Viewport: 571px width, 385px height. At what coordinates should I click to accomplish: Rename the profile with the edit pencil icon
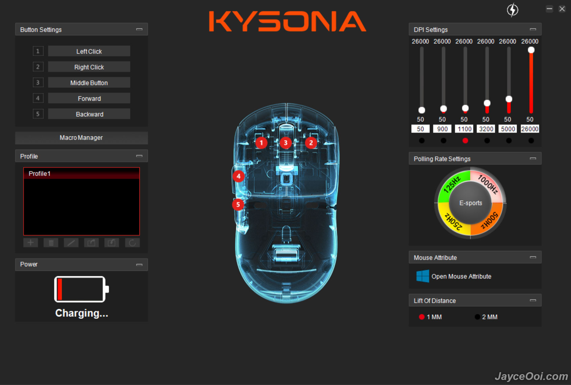pyautogui.click(x=71, y=242)
